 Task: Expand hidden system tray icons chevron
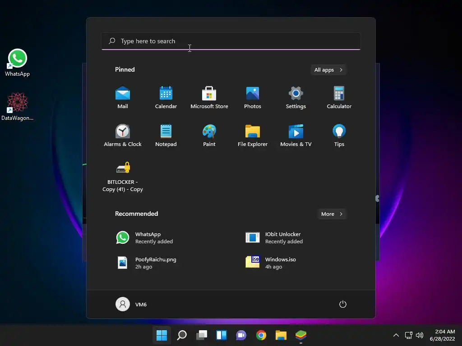click(396, 335)
